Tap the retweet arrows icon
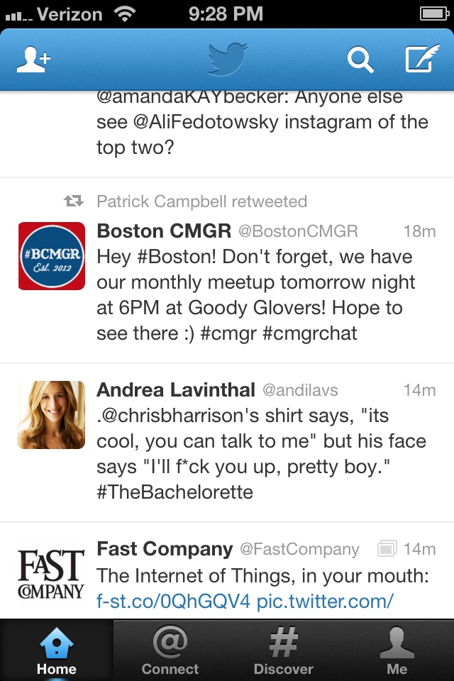 click(74, 202)
